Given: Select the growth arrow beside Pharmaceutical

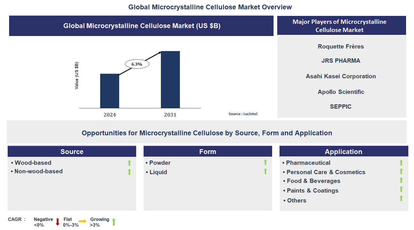Looking at the screenshot, I should tap(401, 162).
